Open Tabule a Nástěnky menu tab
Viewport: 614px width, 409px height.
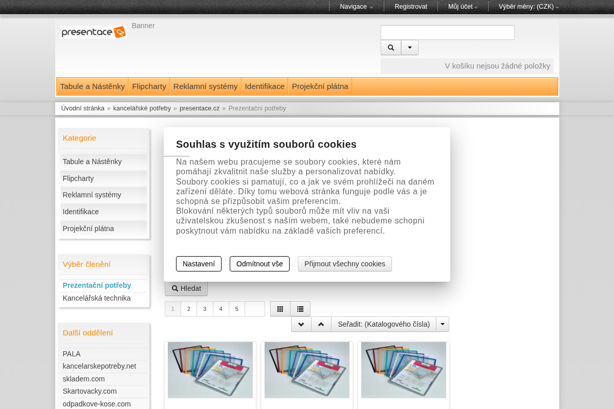pyautogui.click(x=93, y=86)
